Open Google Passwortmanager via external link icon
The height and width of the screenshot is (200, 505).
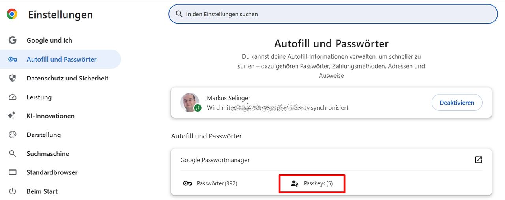[x=479, y=159]
